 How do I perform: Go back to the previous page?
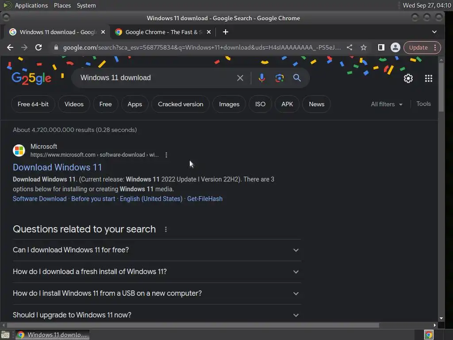pos(10,47)
